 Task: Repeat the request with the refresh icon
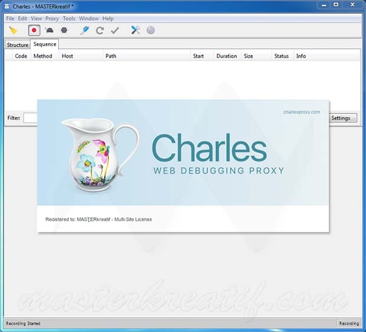pos(100,30)
